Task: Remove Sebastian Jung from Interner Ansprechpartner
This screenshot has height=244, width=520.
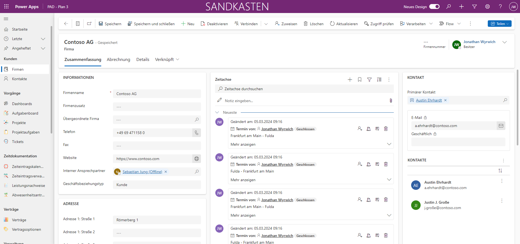Action: coord(166,172)
